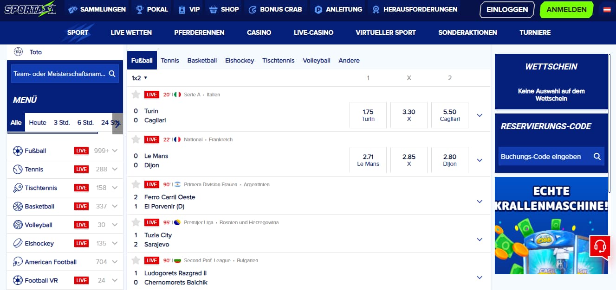Toggle the favorite star for Le Mans vs Dijon
The image size is (616, 290).
(x=136, y=139)
